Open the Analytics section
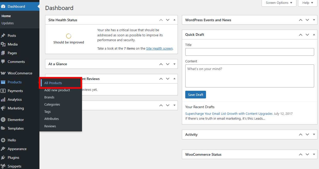 [14, 99]
